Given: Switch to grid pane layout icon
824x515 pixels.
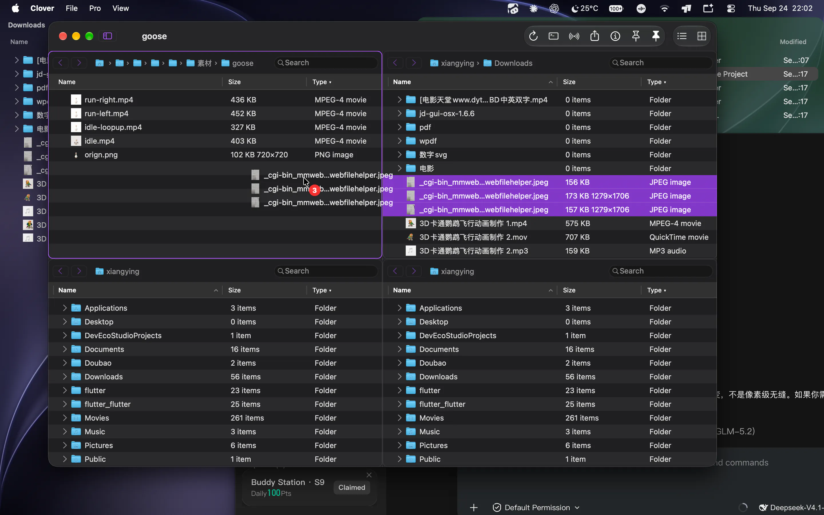Looking at the screenshot, I should tap(702, 36).
